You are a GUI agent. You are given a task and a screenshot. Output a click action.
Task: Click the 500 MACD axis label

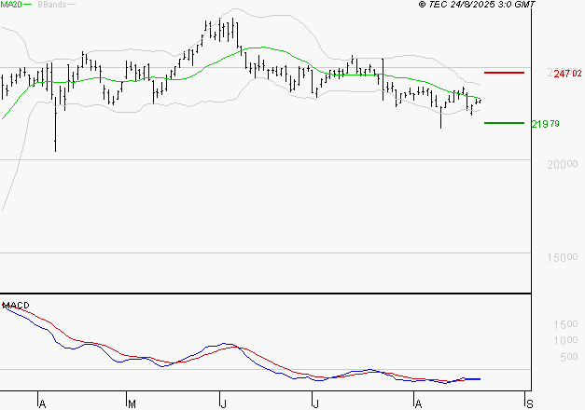569,357
